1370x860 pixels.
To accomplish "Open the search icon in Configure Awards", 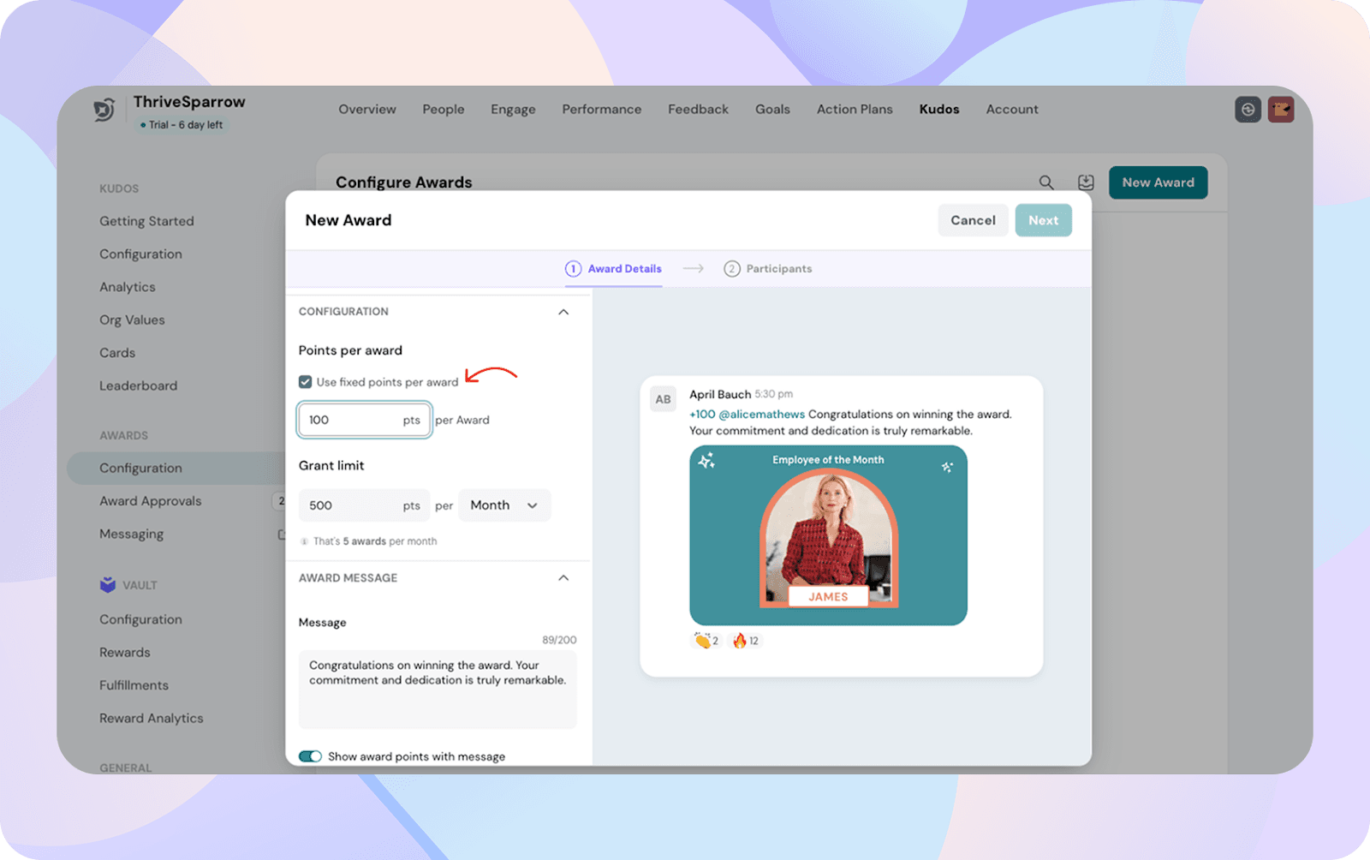I will click(x=1046, y=182).
